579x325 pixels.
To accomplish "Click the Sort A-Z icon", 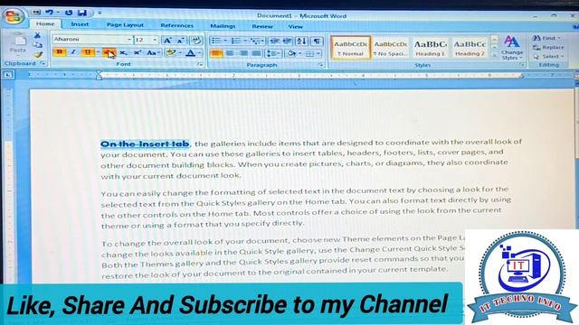I will coord(301,42).
